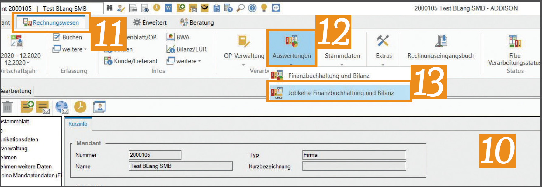
Task: Open the OP-Verwaltung dropdown
Action: point(244,50)
